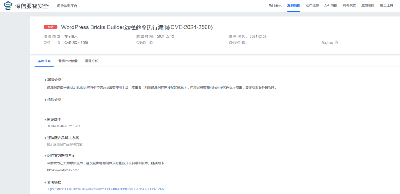Viewport: 400px width, 194px height.
Task: Open the 安全工具 nav item
Action: tap(386, 5)
